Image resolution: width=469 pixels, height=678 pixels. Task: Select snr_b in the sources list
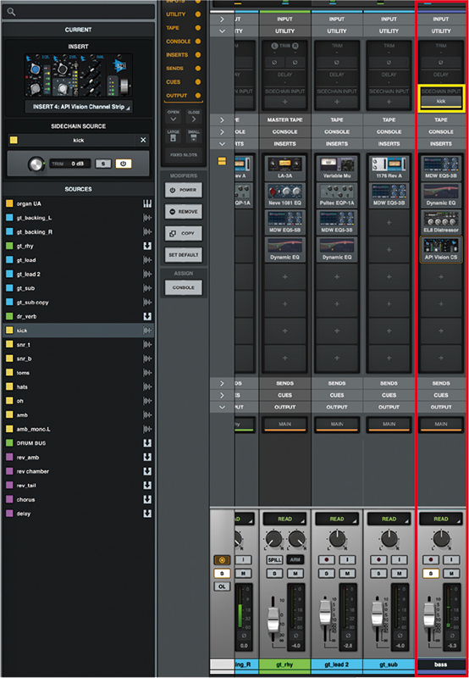pos(78,358)
